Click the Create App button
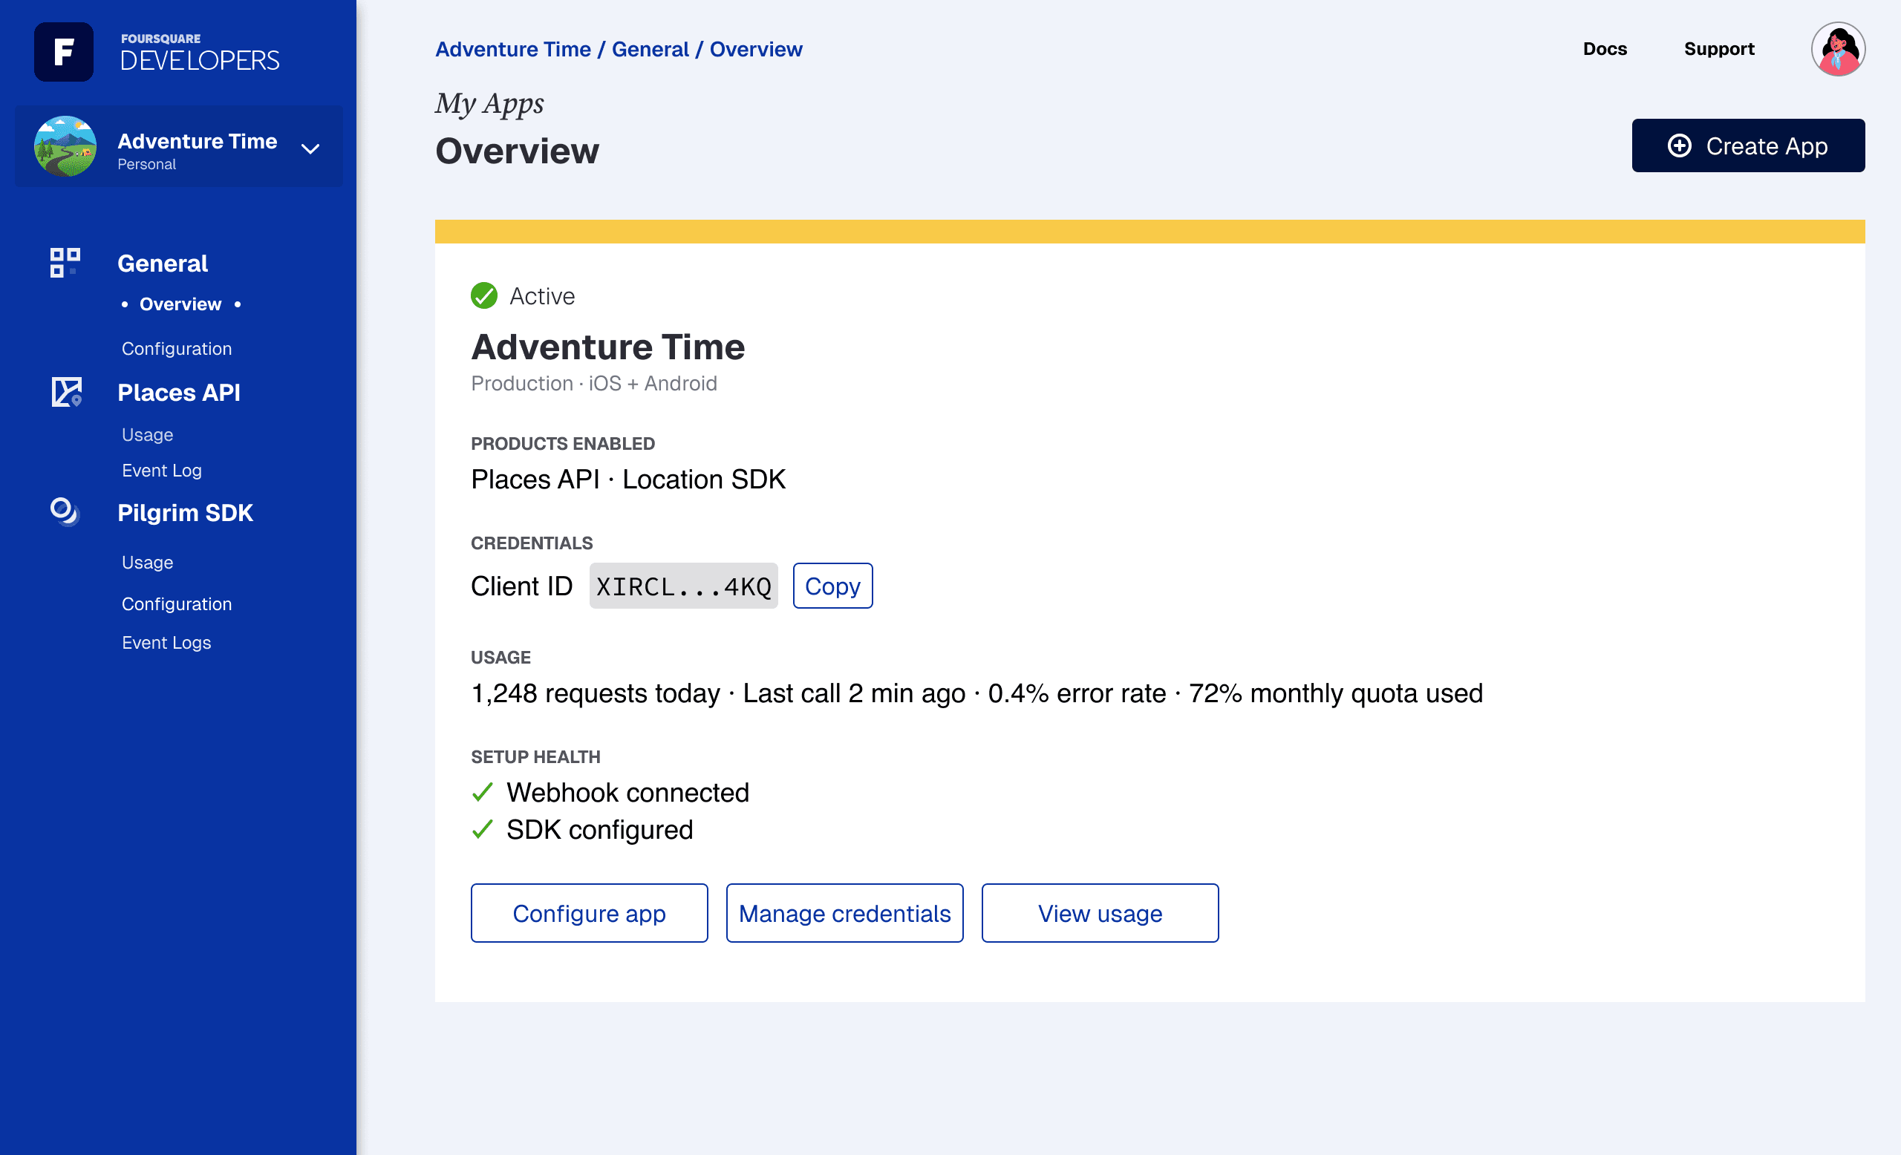The height and width of the screenshot is (1155, 1901). tap(1748, 145)
